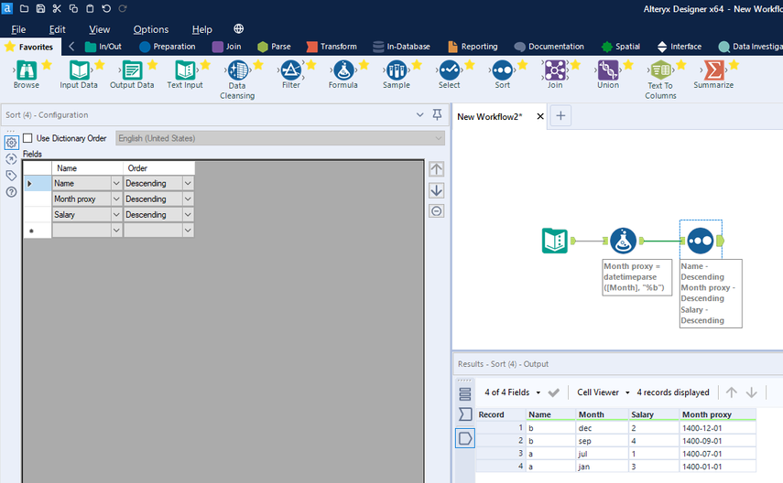Viewport: 783px width, 483px height.
Task: Toggle the favorite star next to Union
Action: (x=628, y=65)
